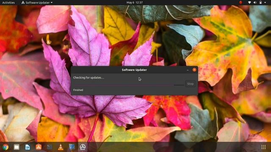Click the red recording indicator in top bar
This screenshot has width=271, height=152.
[241, 3]
